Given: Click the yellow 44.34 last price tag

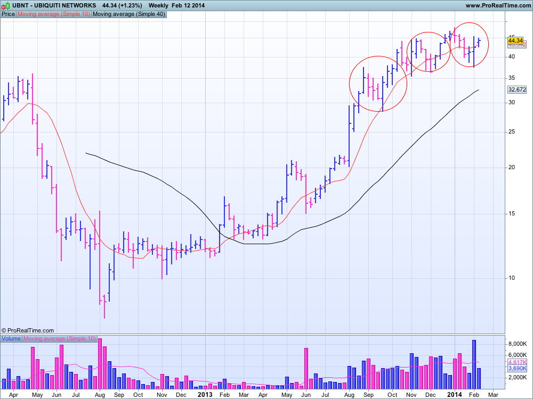Looking at the screenshot, I should click(x=515, y=40).
